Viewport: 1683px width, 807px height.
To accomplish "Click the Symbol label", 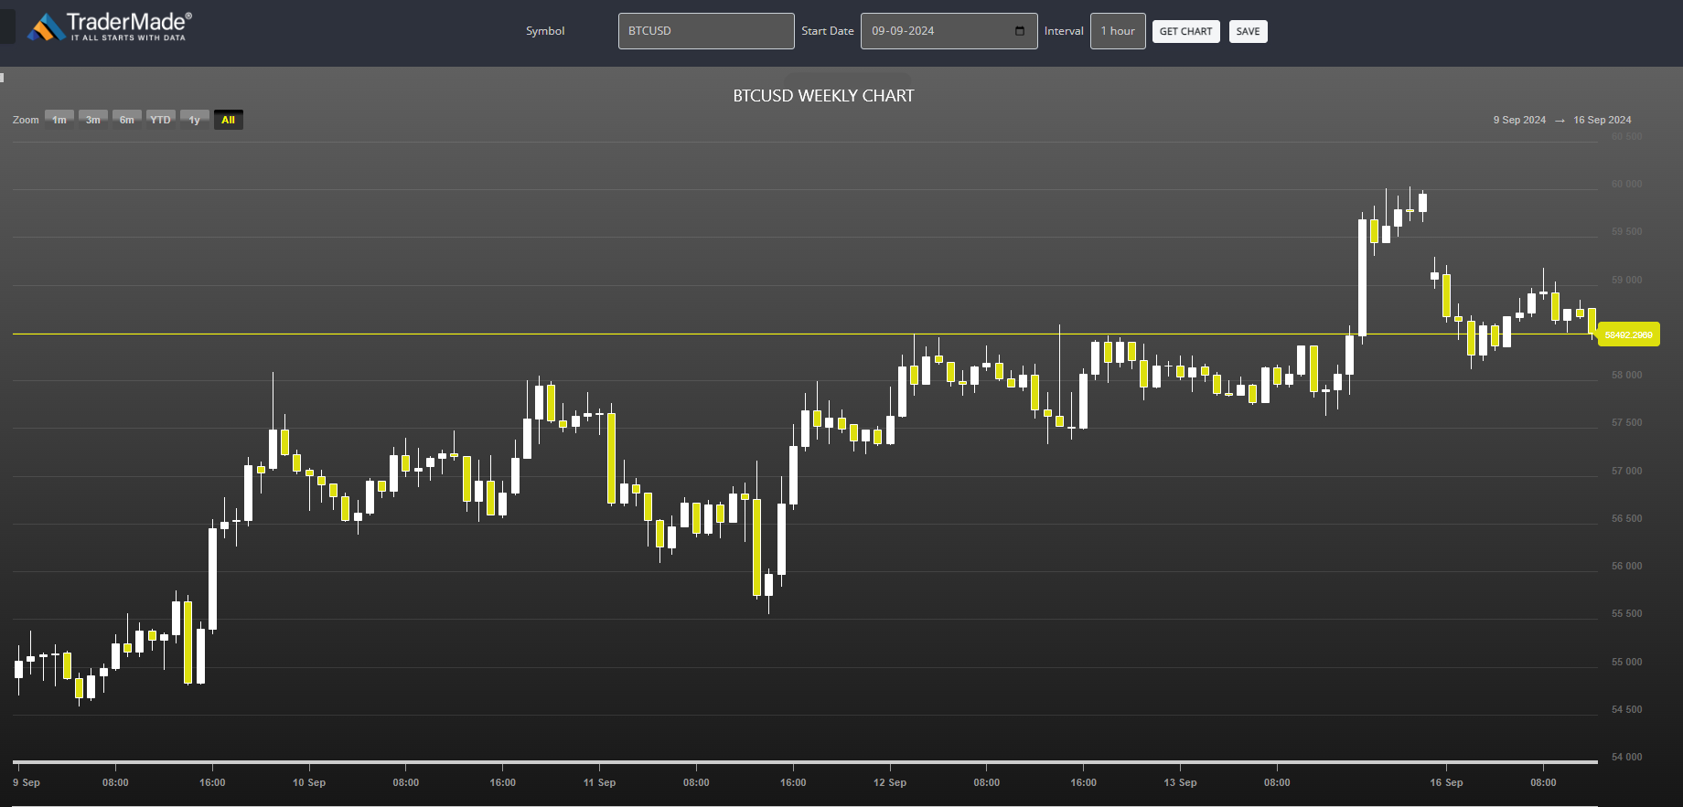I will (x=545, y=31).
